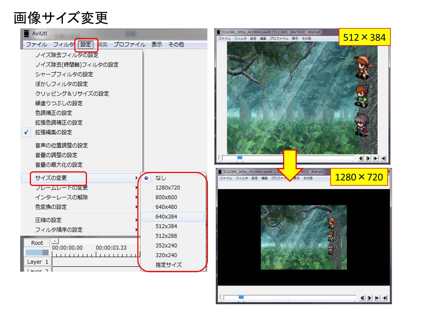
Task: Select 320x240 size option
Action: coord(166,255)
